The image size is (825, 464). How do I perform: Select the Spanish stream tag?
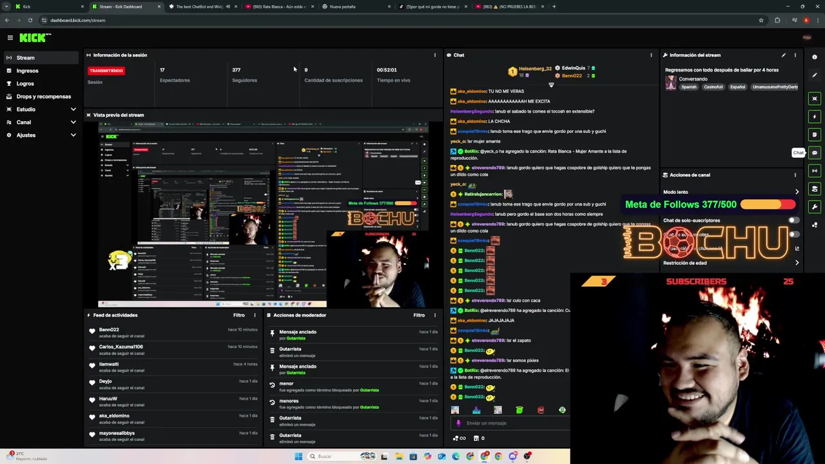[689, 87]
